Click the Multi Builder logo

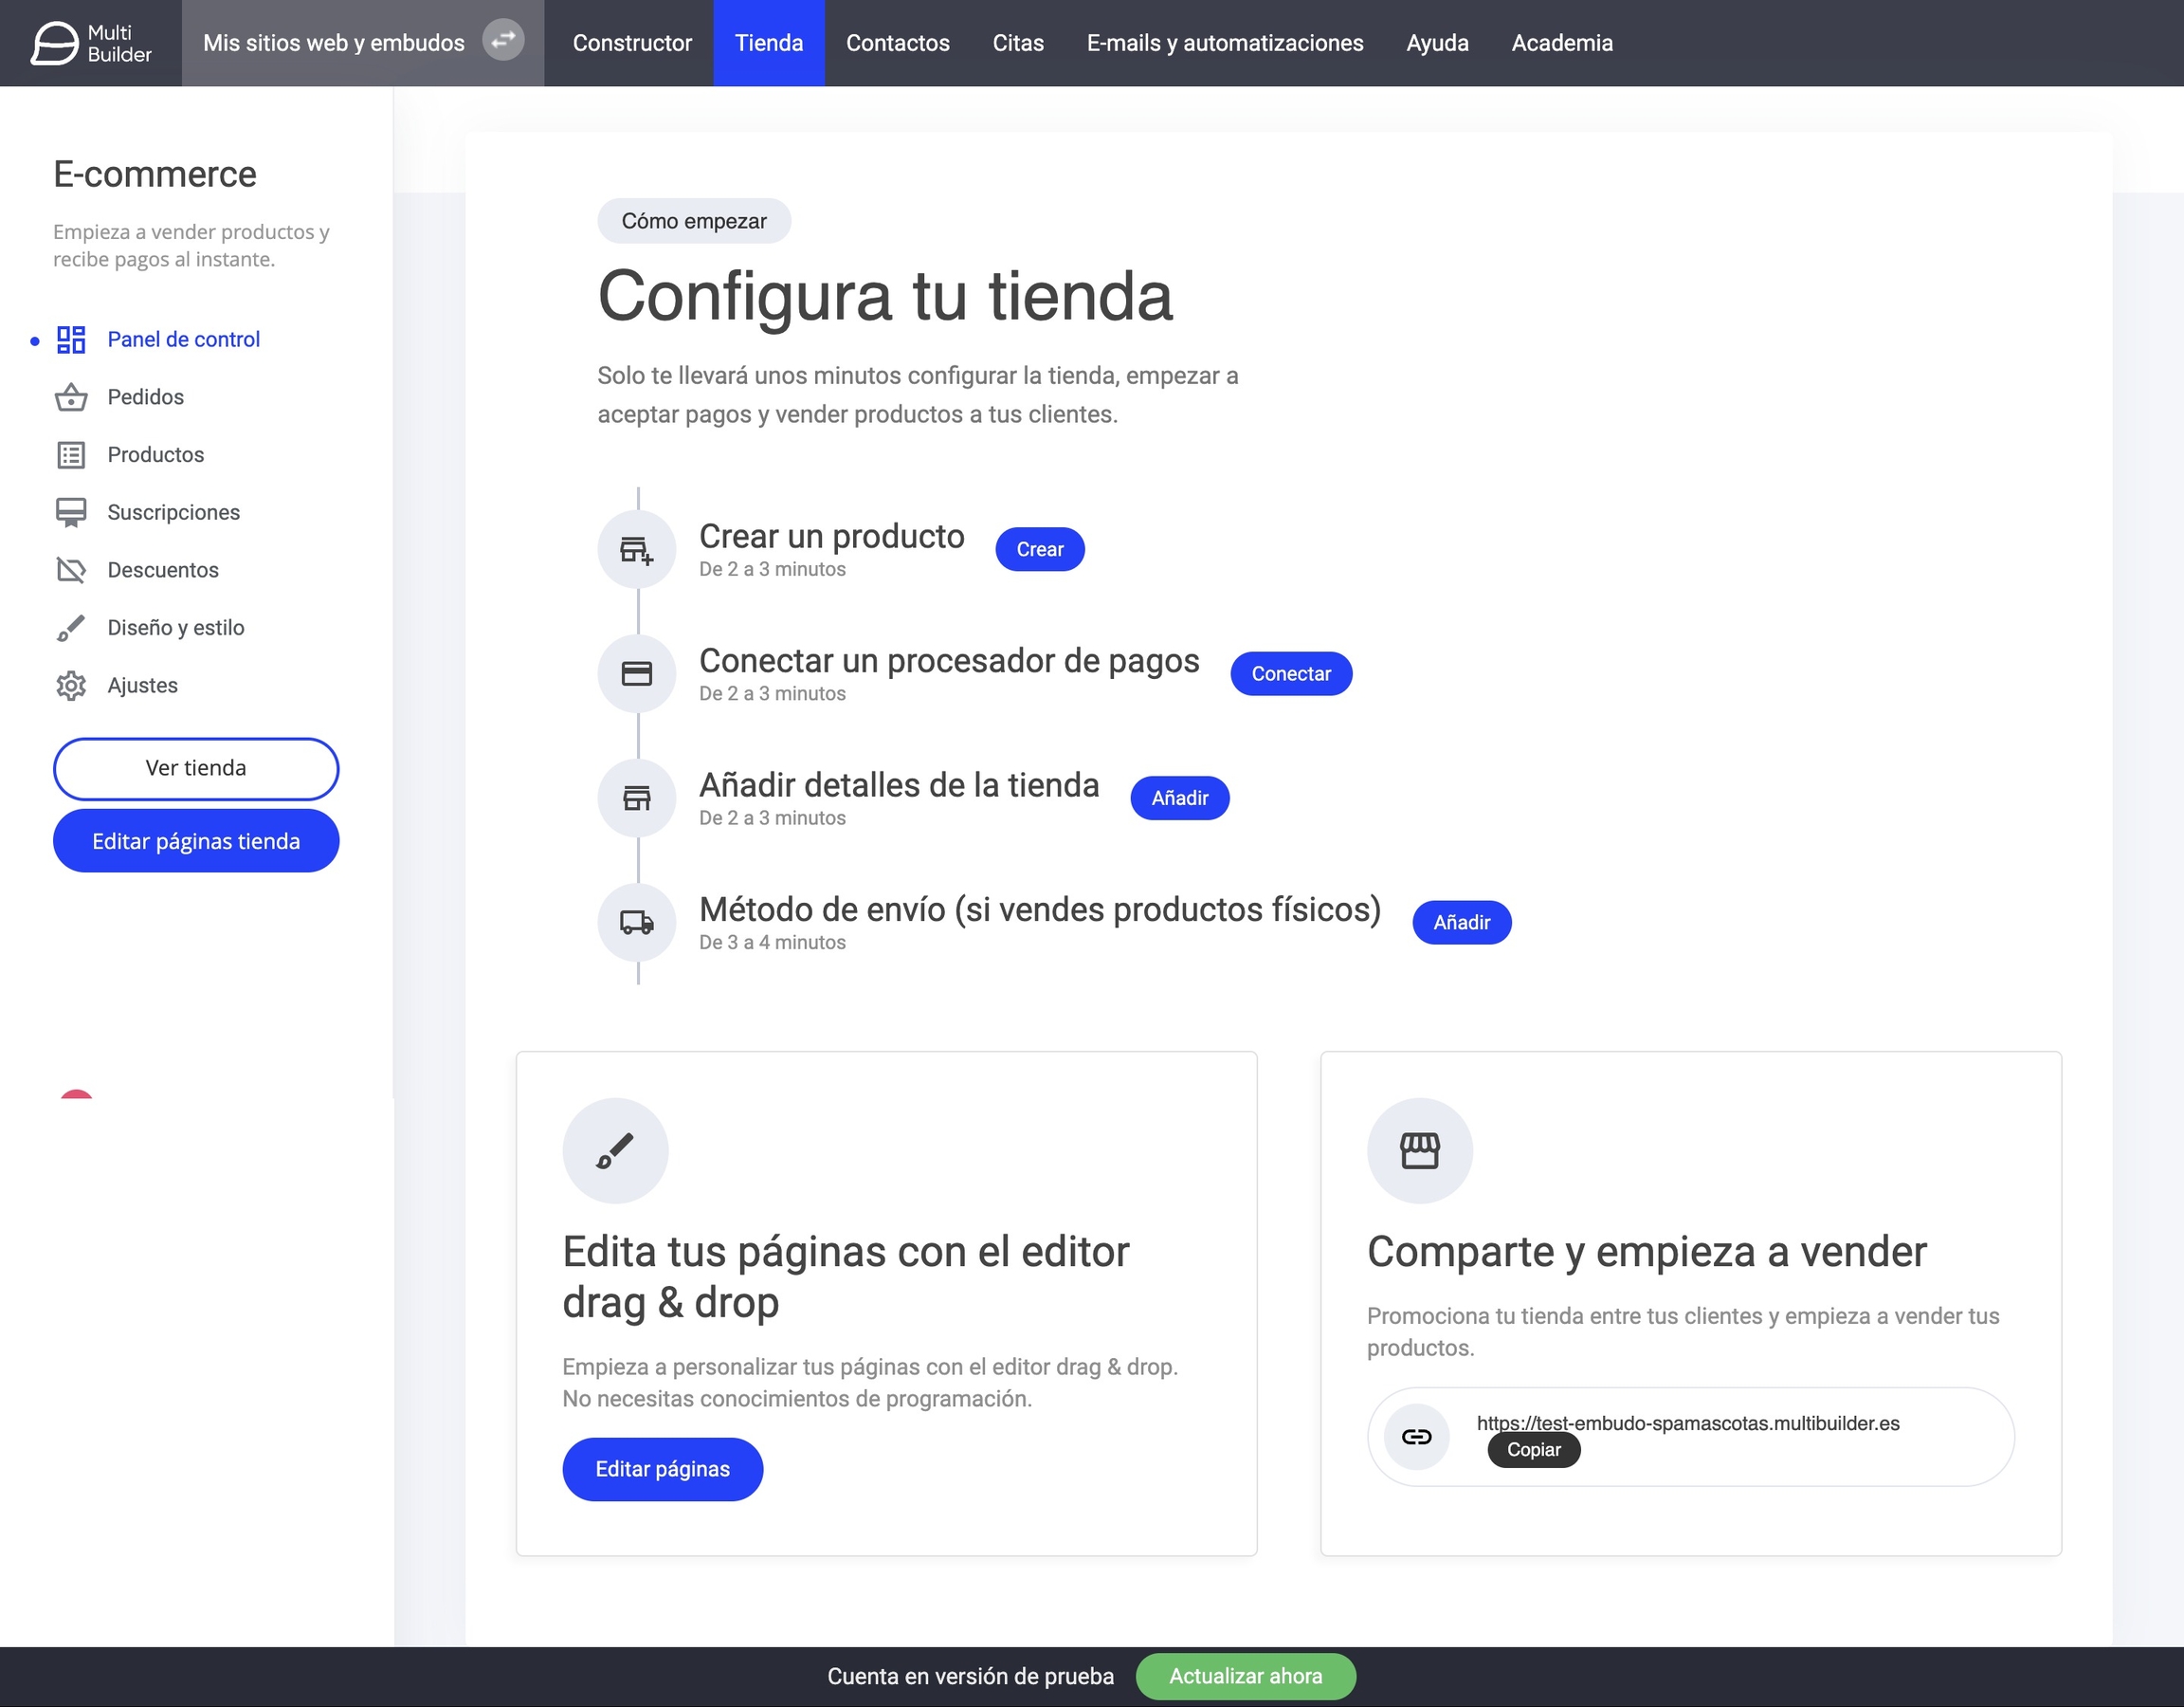[91, 43]
